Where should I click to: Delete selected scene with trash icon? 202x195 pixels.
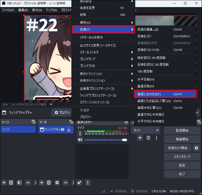tap(11, 183)
